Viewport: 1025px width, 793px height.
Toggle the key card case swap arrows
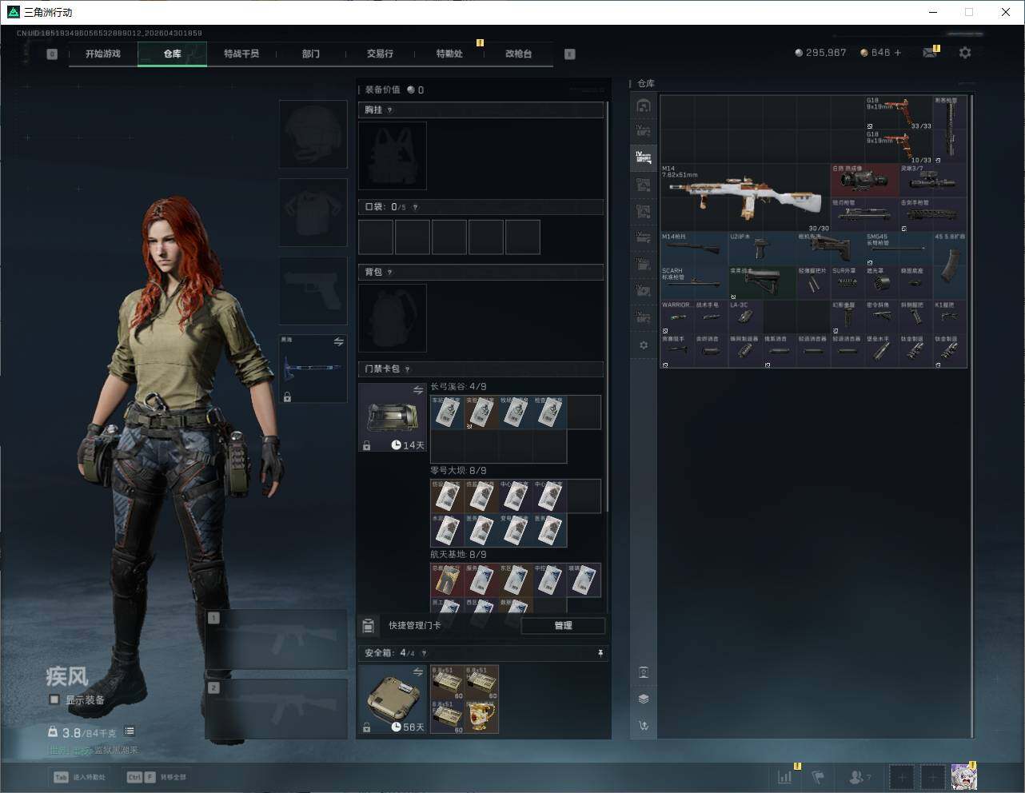(417, 390)
